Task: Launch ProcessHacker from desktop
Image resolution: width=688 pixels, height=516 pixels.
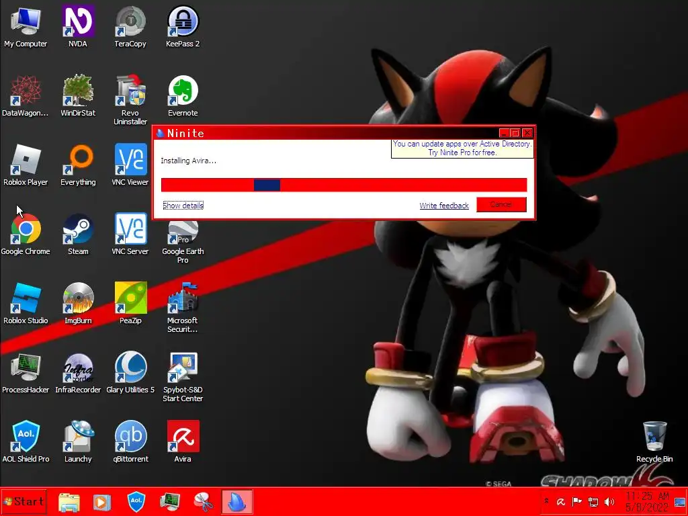Action: point(26,373)
